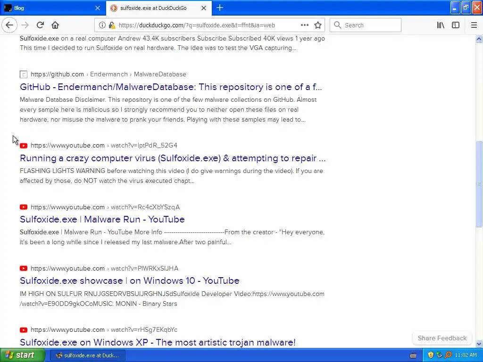Reload the current page
The width and height of the screenshot is (483, 362).
[40, 25]
